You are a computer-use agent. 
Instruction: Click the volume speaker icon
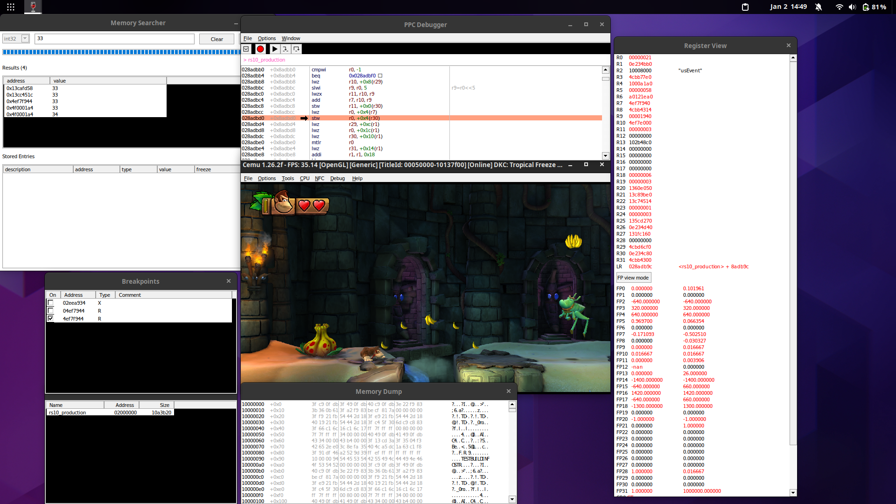(x=852, y=7)
